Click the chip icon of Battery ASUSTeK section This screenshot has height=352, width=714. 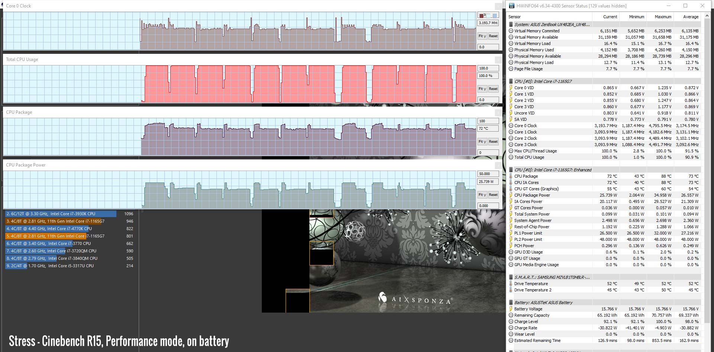pos(511,303)
